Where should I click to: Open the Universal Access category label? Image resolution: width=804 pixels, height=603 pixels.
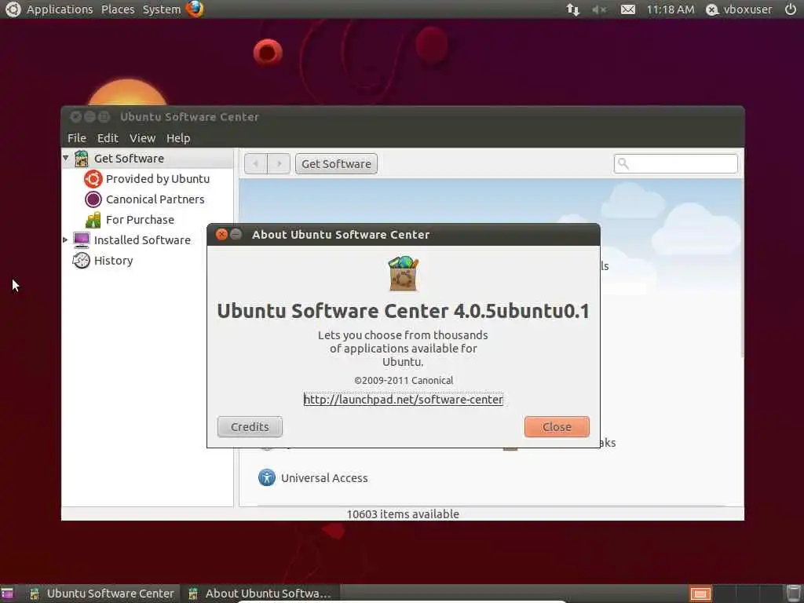pos(324,478)
